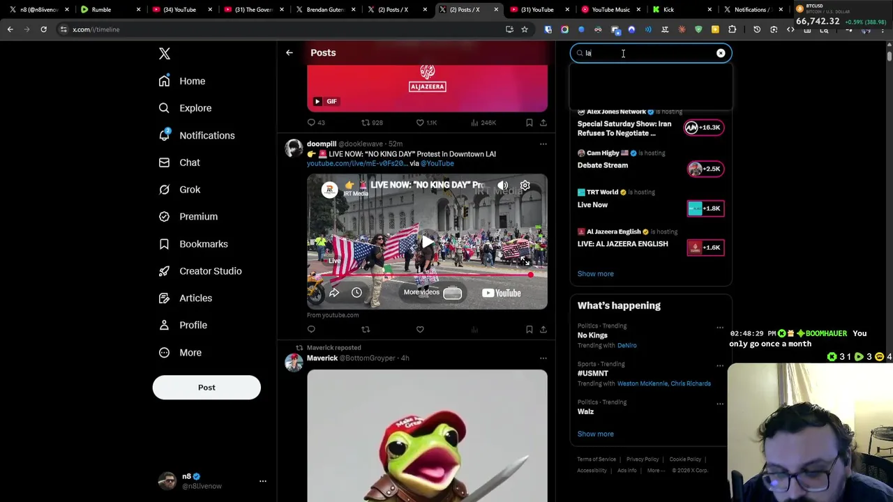893x502 pixels.
Task: Mute the embedded YouTube video
Action: coord(502,185)
